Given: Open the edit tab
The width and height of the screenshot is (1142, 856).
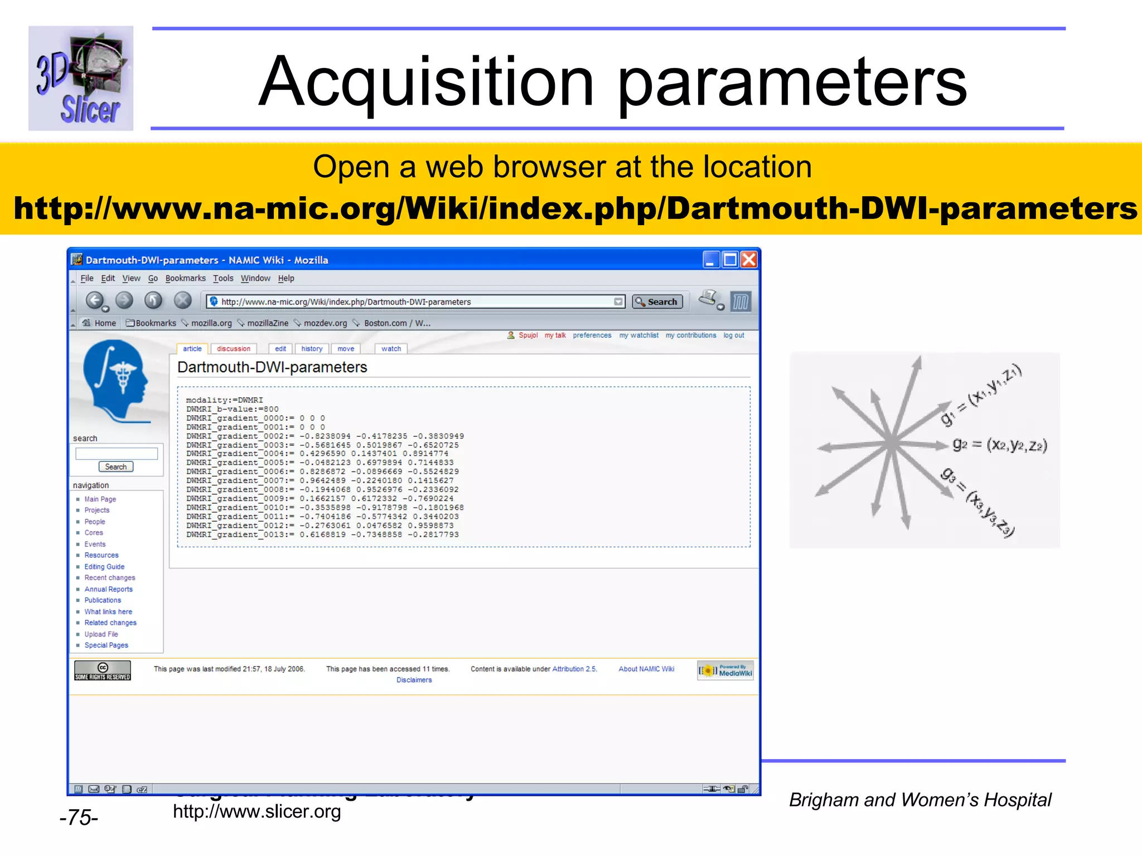Looking at the screenshot, I should click(x=280, y=349).
